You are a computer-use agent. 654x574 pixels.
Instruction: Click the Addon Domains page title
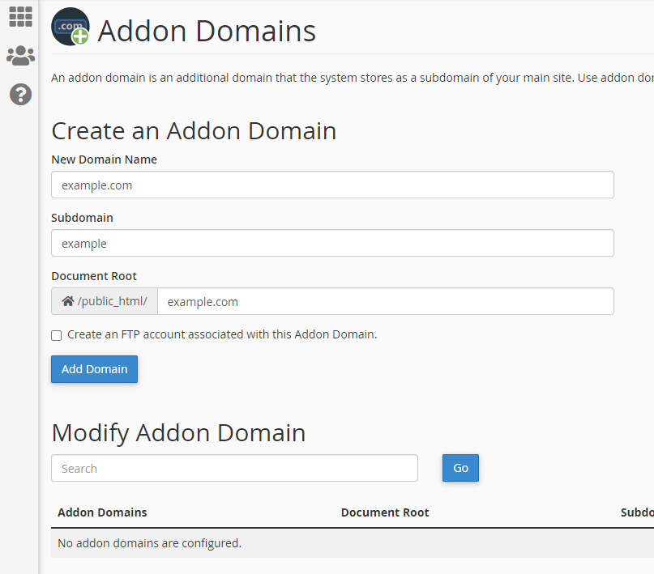pyautogui.click(x=207, y=31)
